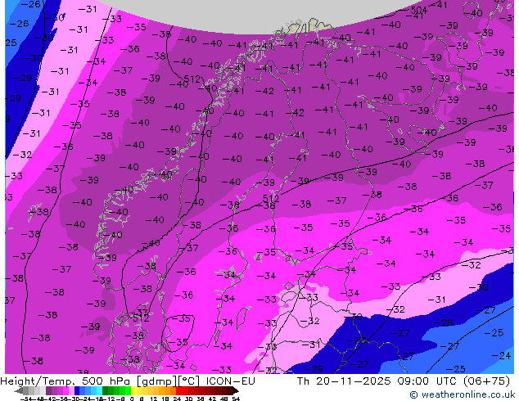The height and width of the screenshot is (401, 519).
Task: Select the dark blue swatch in the legend
Action: click(77, 391)
